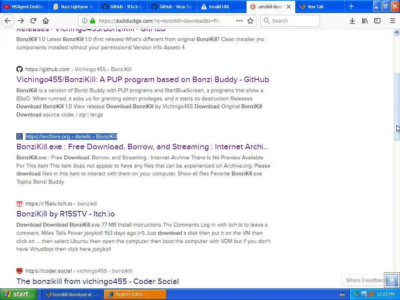Toggle the sidebar view icon
The width and height of the screenshot is (400, 300).
377,21
